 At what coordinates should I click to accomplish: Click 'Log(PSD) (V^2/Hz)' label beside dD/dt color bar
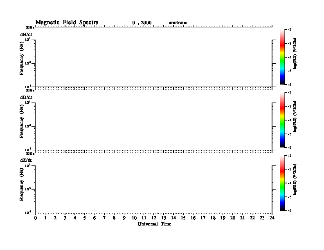click(x=295, y=116)
